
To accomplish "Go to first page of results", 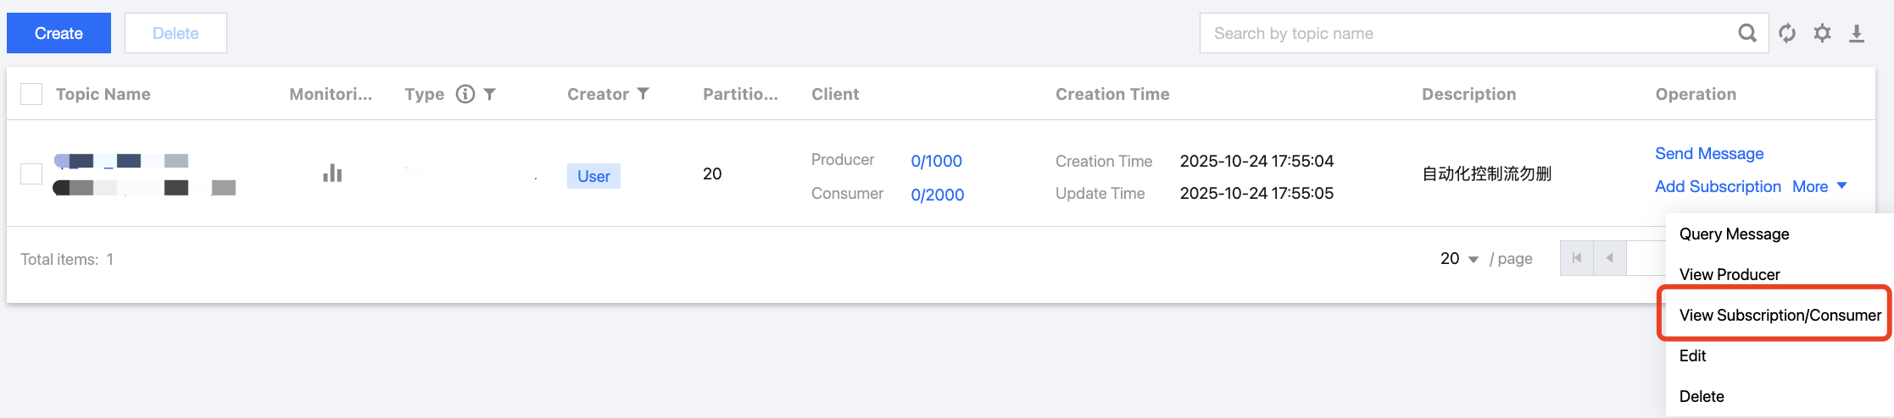I will (1576, 258).
